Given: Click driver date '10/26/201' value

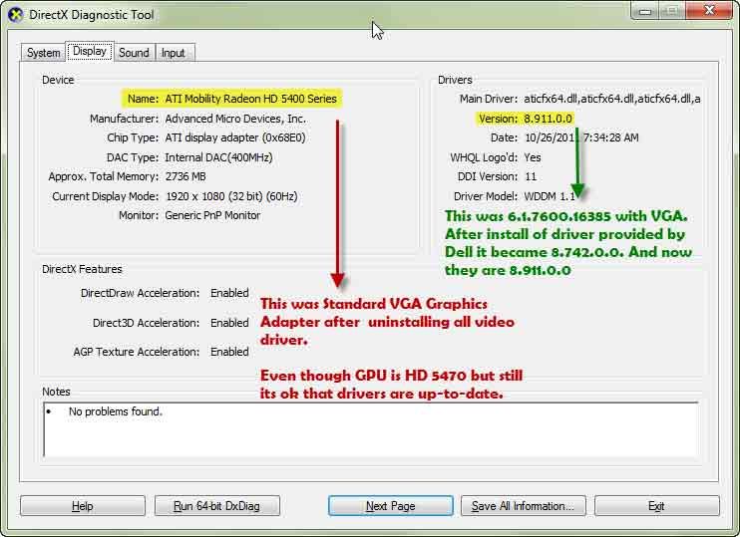Looking at the screenshot, I should 581,137.
